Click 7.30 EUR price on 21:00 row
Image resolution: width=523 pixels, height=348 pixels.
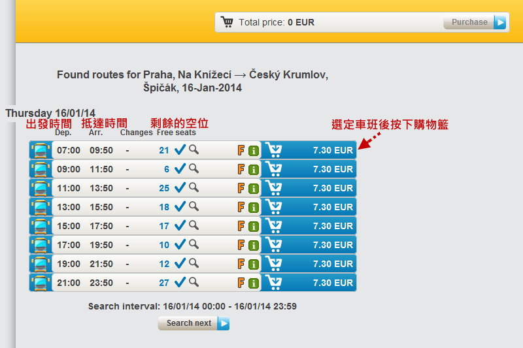[333, 283]
